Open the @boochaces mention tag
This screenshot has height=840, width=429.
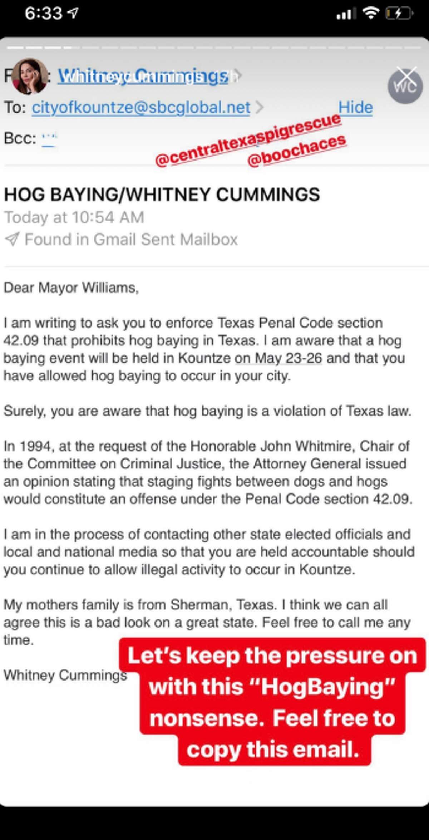[297, 151]
